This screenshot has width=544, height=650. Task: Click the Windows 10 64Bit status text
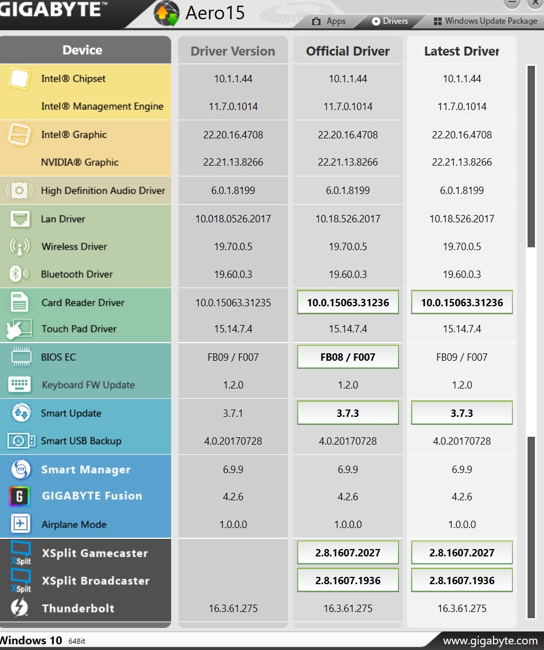tap(42, 640)
